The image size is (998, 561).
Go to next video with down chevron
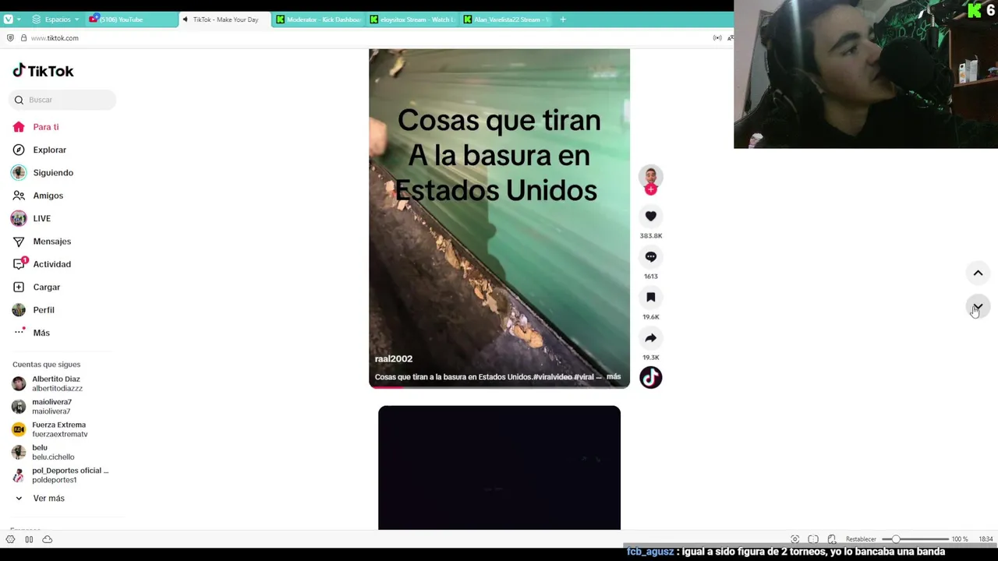point(978,306)
